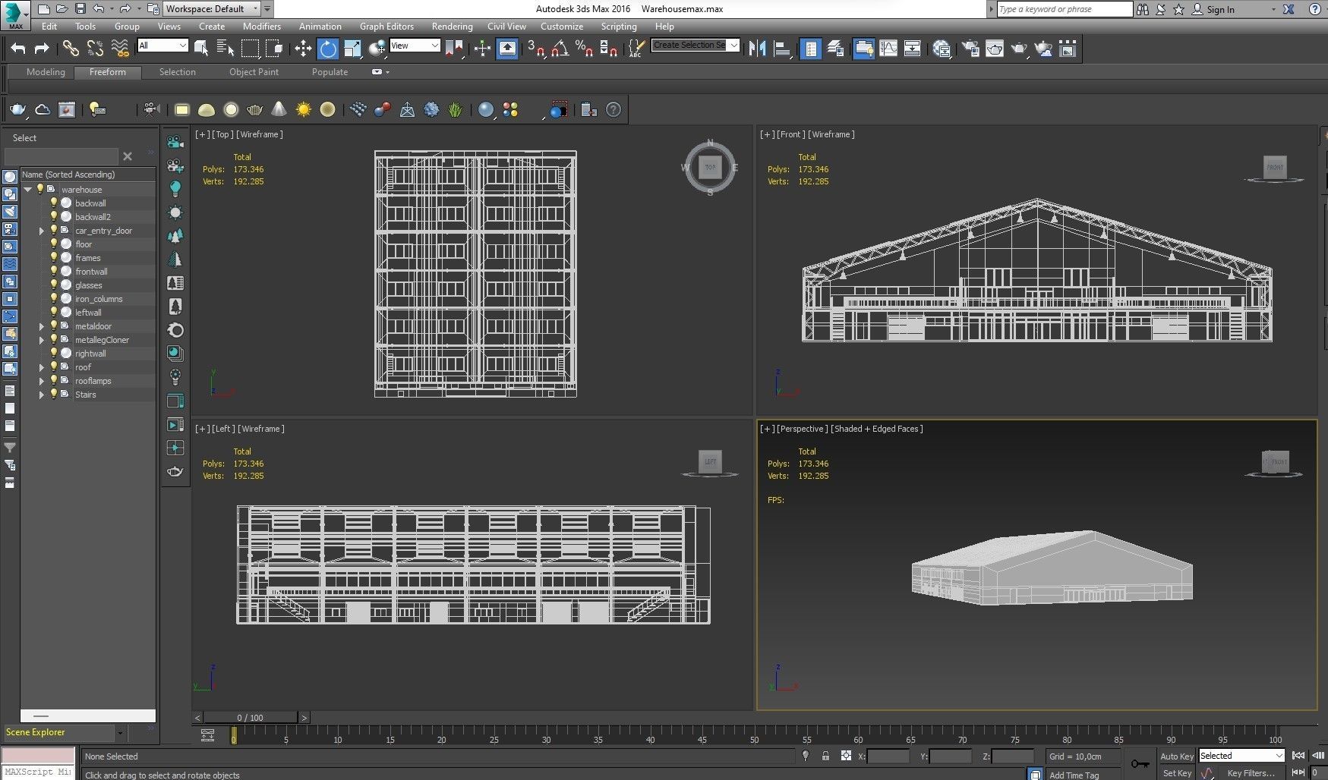Screen dimensions: 1328x780
Task: Click the key icon for Set Keys
Action: [x=1140, y=763]
